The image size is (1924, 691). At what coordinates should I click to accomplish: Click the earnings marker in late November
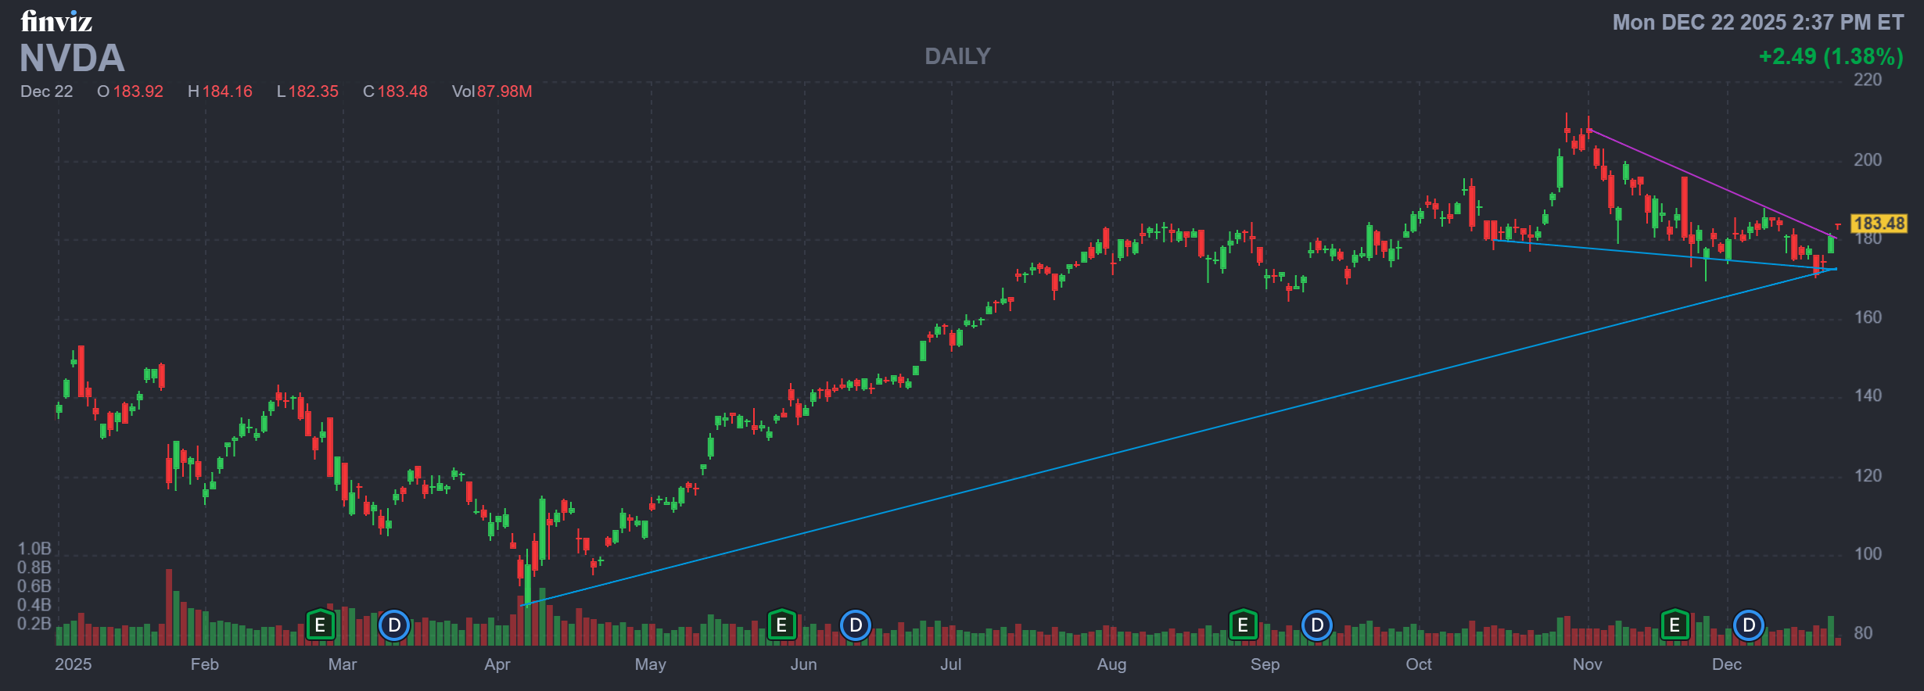click(1675, 625)
